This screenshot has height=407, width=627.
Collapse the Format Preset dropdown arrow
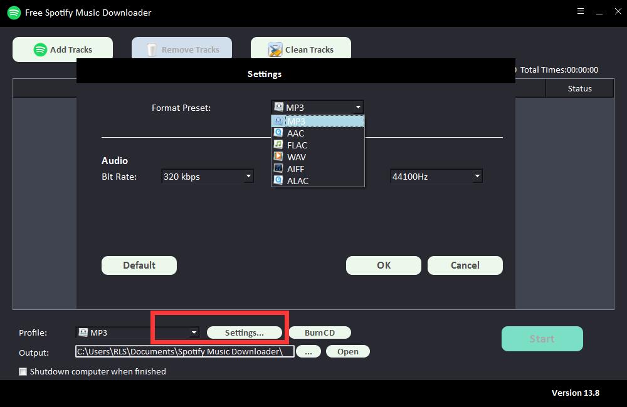tap(358, 108)
